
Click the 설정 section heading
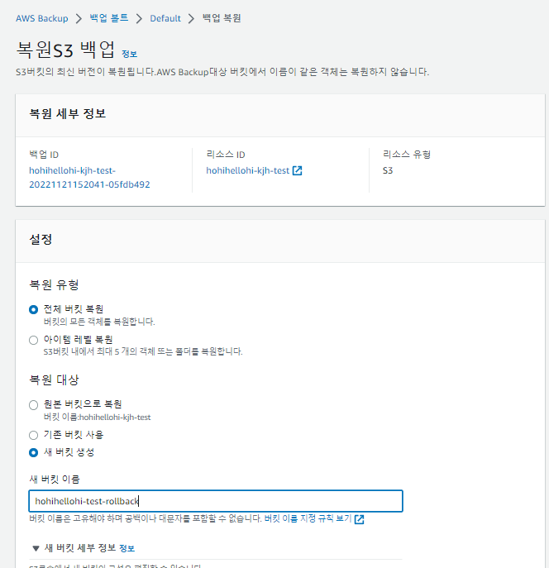click(41, 239)
